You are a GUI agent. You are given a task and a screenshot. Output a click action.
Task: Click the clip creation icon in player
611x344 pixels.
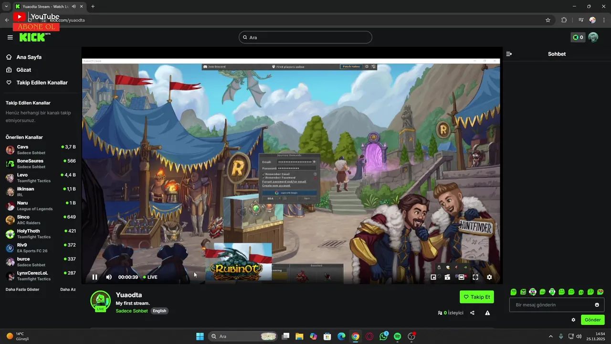click(447, 277)
